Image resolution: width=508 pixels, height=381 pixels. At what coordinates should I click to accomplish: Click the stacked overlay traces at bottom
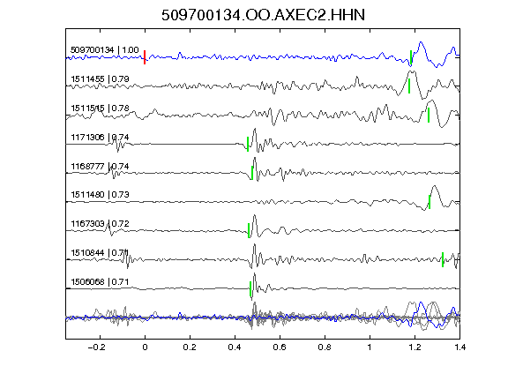coord(263,317)
